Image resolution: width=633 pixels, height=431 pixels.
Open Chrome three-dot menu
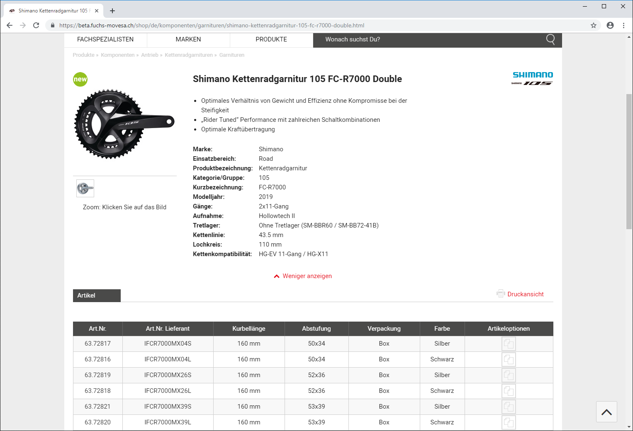click(x=623, y=25)
